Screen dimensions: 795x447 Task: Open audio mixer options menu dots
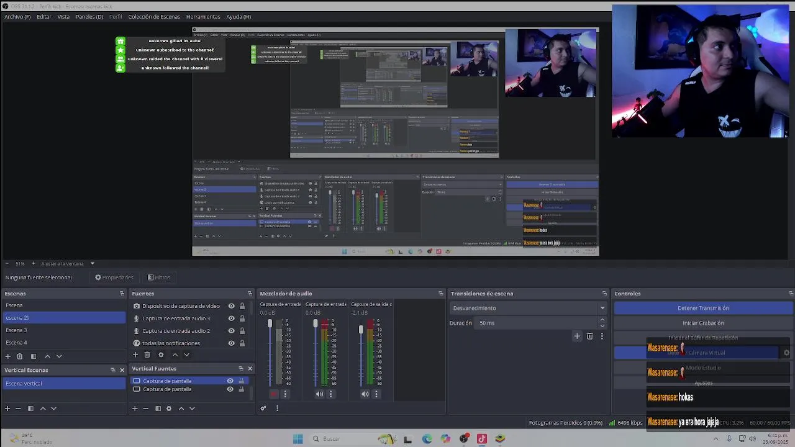pos(277,409)
